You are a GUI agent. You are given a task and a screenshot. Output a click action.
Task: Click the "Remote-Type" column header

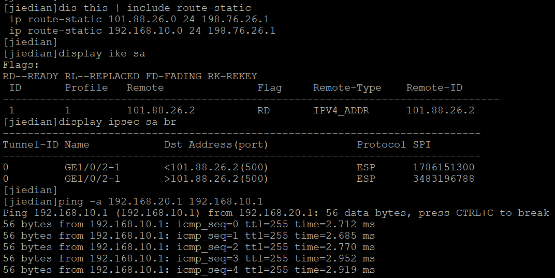(x=347, y=87)
